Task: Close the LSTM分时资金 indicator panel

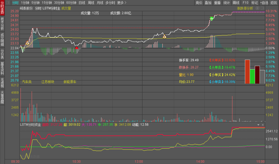Action: (x=263, y=125)
